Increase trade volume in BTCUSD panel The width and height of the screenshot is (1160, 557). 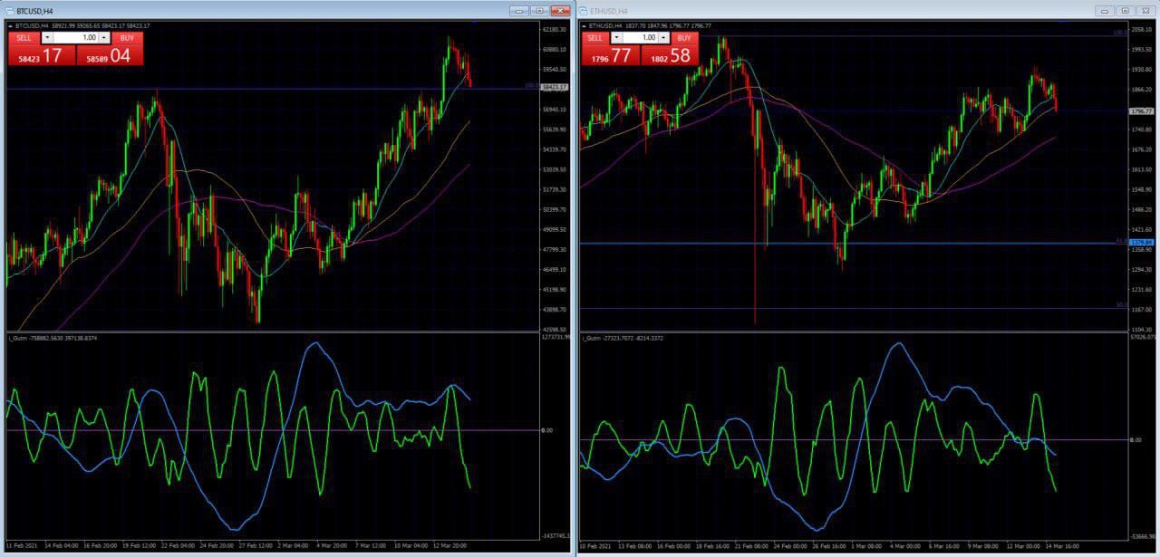click(x=105, y=38)
